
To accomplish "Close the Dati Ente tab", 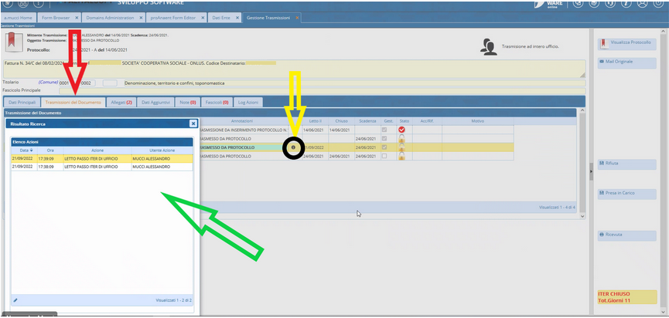I will tap(236, 17).
